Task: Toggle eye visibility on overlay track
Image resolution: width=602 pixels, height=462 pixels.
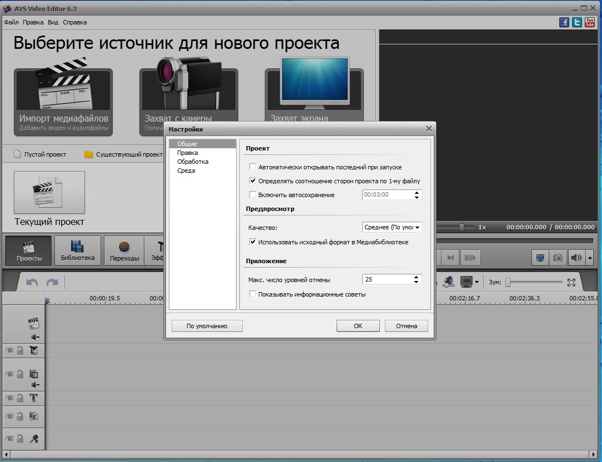Action: (x=9, y=374)
